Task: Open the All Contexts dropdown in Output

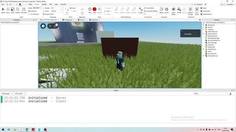Action: coord(20,94)
